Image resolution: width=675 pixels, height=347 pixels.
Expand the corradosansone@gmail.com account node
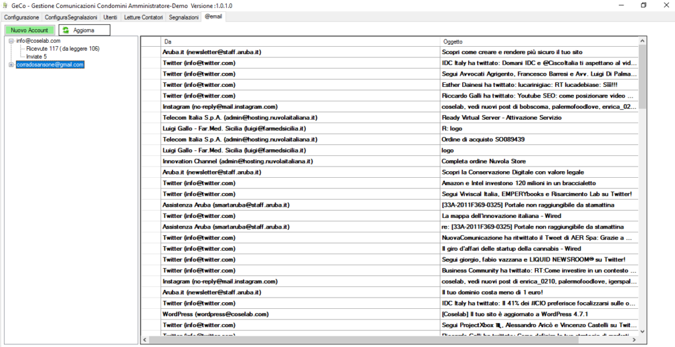click(11, 65)
